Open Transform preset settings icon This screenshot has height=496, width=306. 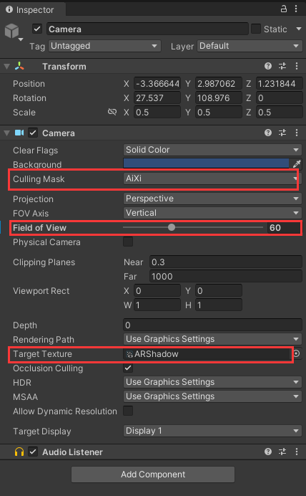pos(282,66)
